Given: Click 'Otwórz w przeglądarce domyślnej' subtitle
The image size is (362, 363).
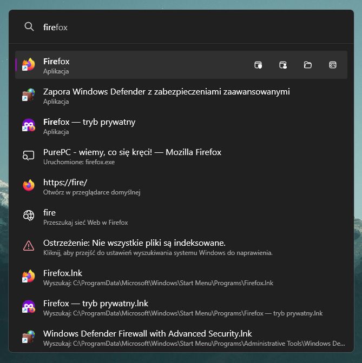Looking at the screenshot, I should (x=91, y=192).
